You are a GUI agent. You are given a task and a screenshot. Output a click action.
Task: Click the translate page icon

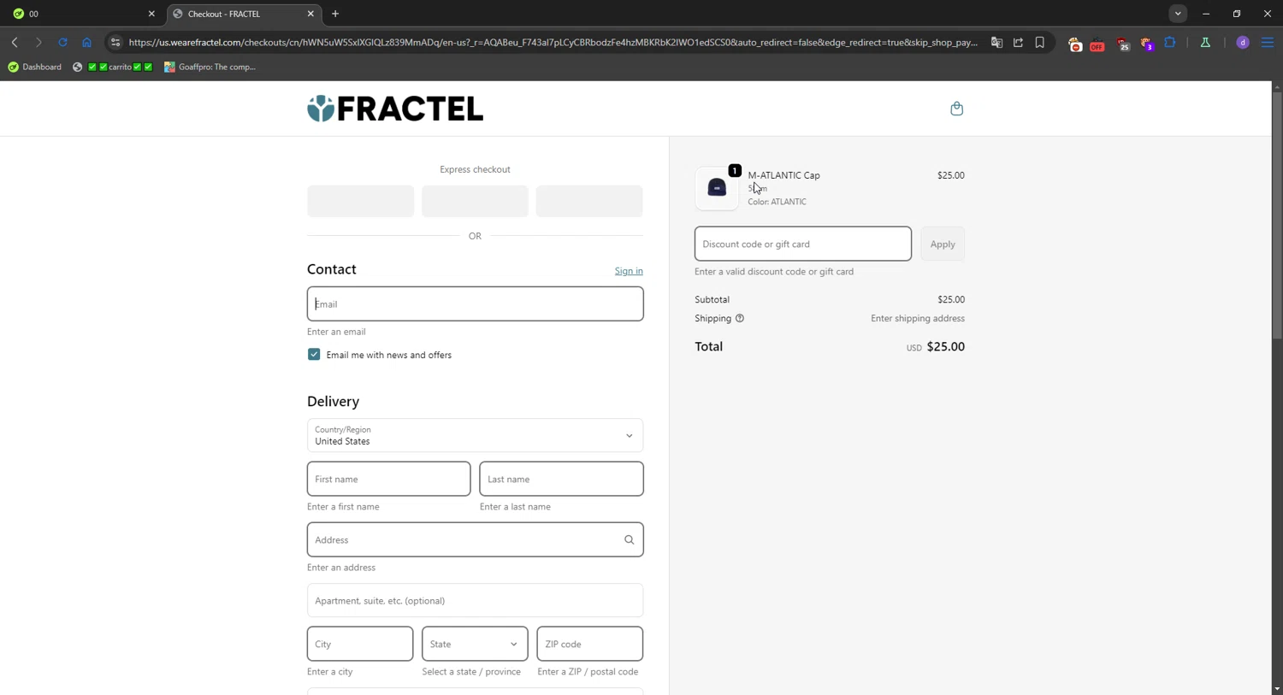(996, 42)
